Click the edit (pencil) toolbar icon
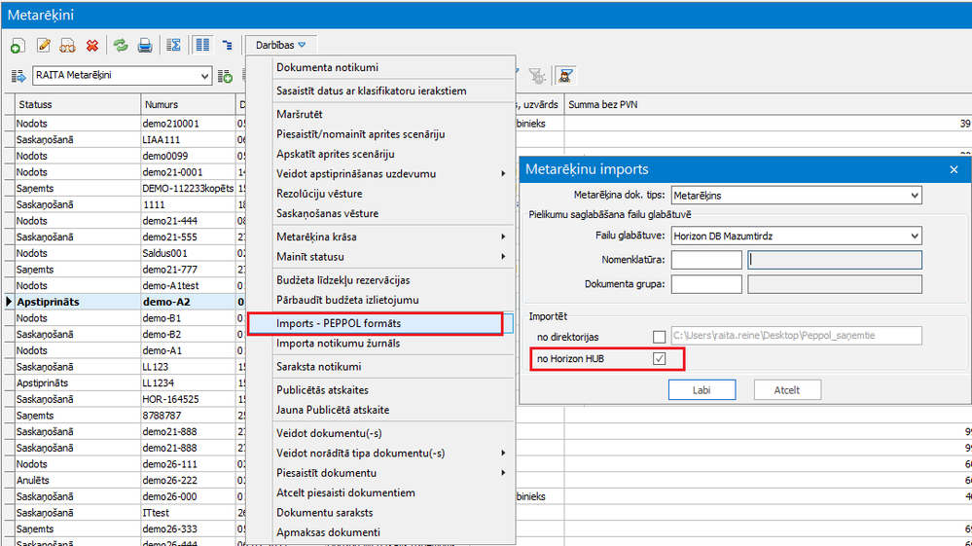 [43, 45]
